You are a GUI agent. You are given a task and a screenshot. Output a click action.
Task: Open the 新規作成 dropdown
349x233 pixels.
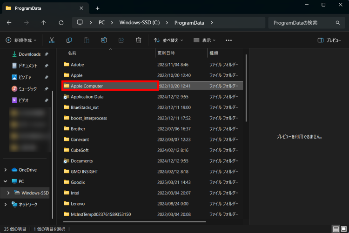pos(20,40)
